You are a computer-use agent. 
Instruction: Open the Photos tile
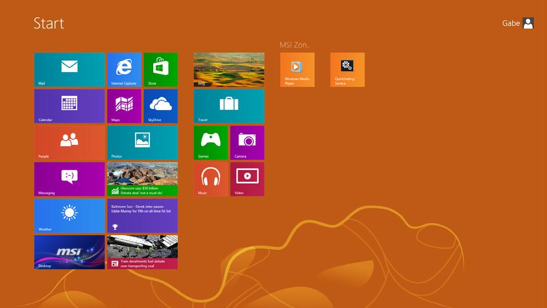[x=142, y=143]
